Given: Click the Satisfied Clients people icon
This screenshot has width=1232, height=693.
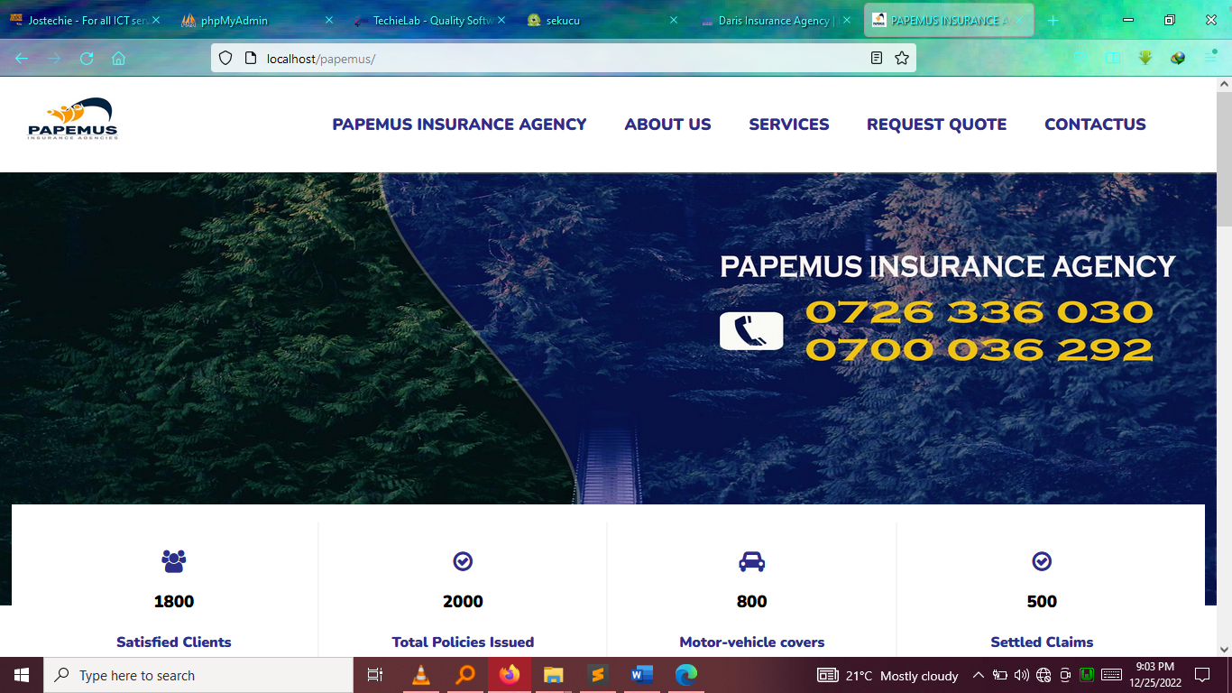Looking at the screenshot, I should point(173,561).
